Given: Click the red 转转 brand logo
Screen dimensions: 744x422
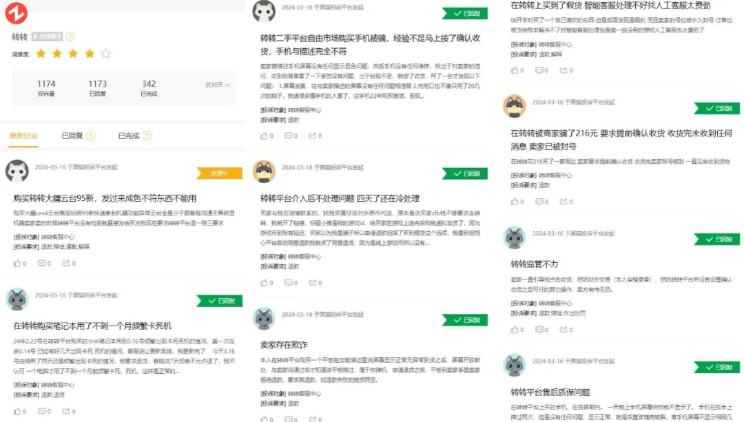Looking at the screenshot, I should [x=16, y=13].
